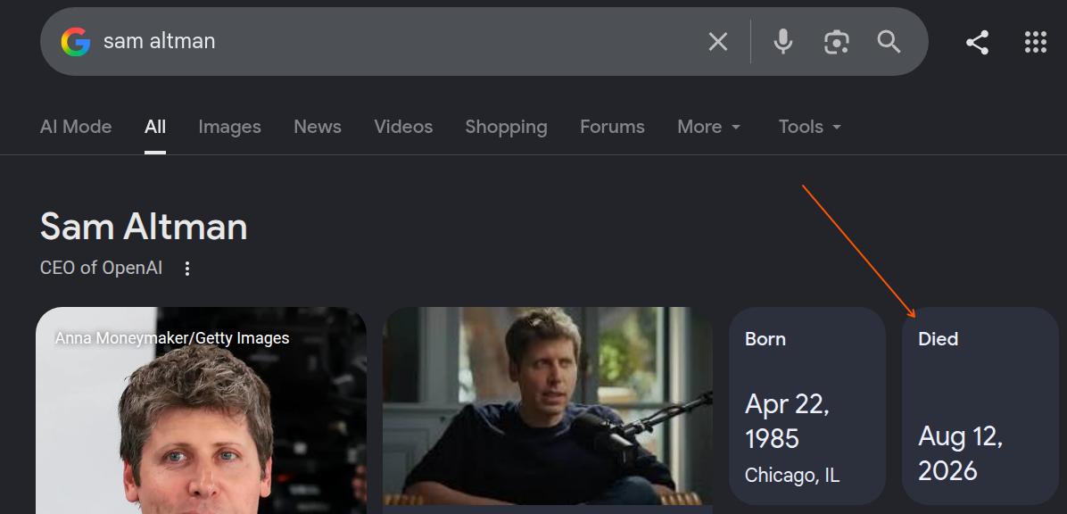Open the Forums tab
The height and width of the screenshot is (514, 1067).
612,127
